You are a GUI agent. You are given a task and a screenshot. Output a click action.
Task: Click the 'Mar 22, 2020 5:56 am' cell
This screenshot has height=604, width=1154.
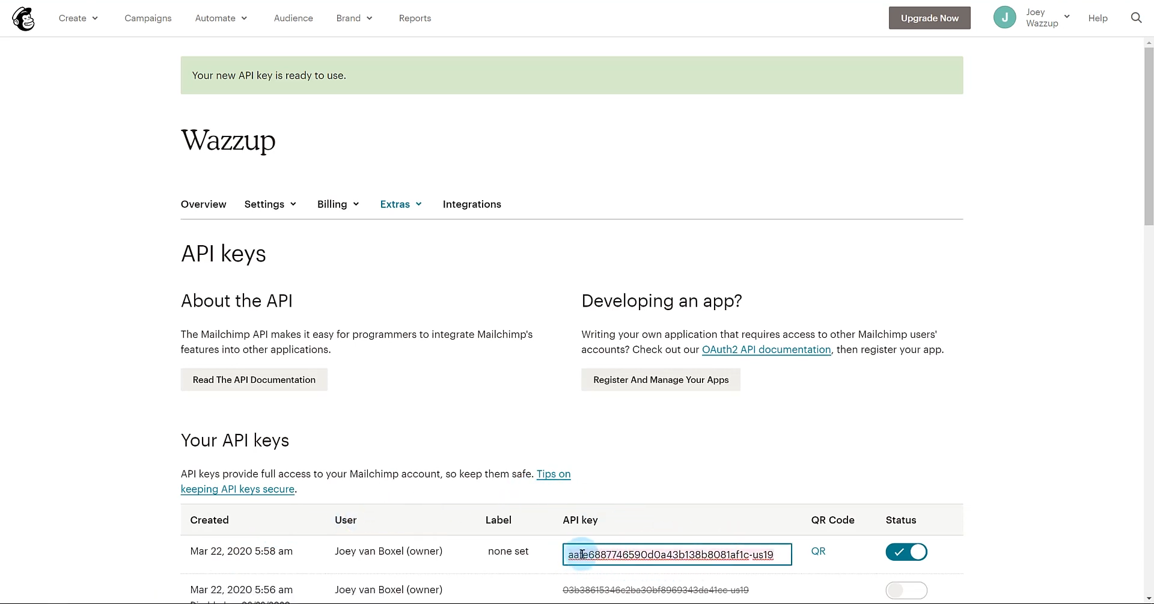click(x=241, y=590)
